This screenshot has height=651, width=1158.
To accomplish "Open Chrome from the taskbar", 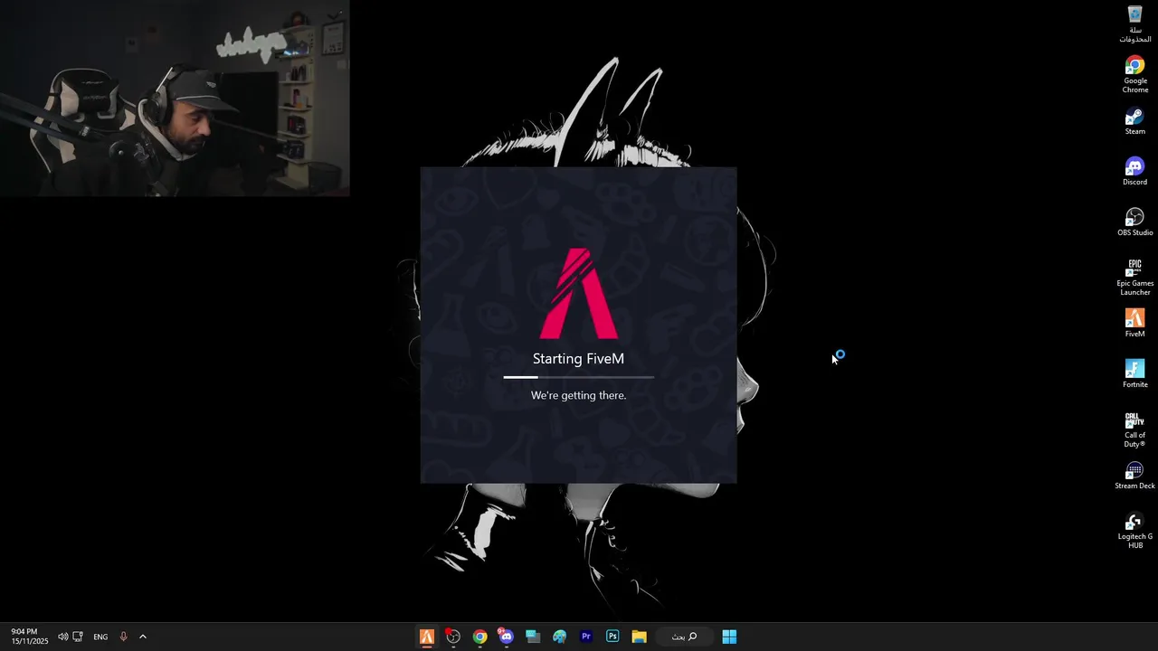I will pos(479,637).
